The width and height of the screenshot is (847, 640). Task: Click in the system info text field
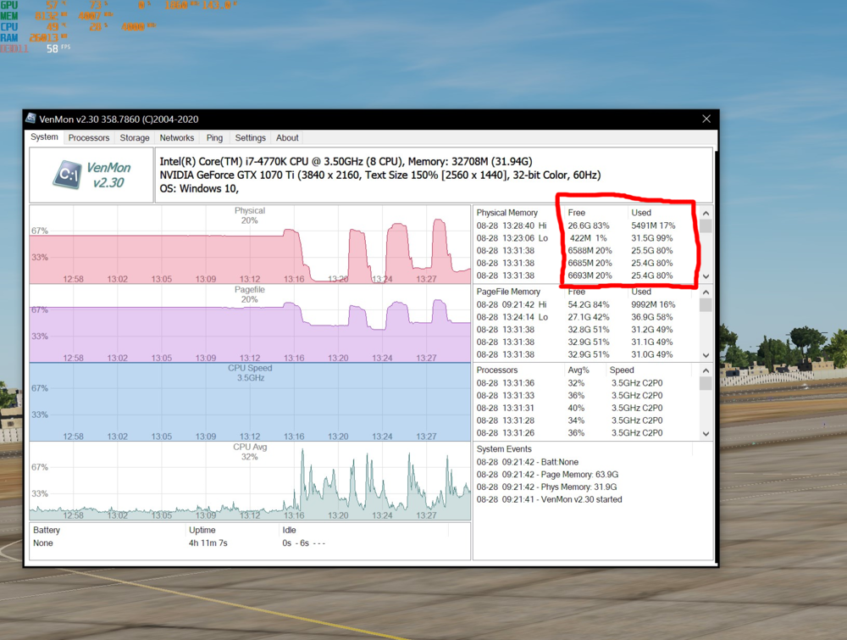point(432,175)
